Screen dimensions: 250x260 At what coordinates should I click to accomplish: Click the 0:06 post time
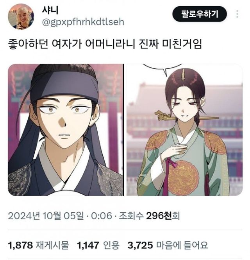pos(102,216)
